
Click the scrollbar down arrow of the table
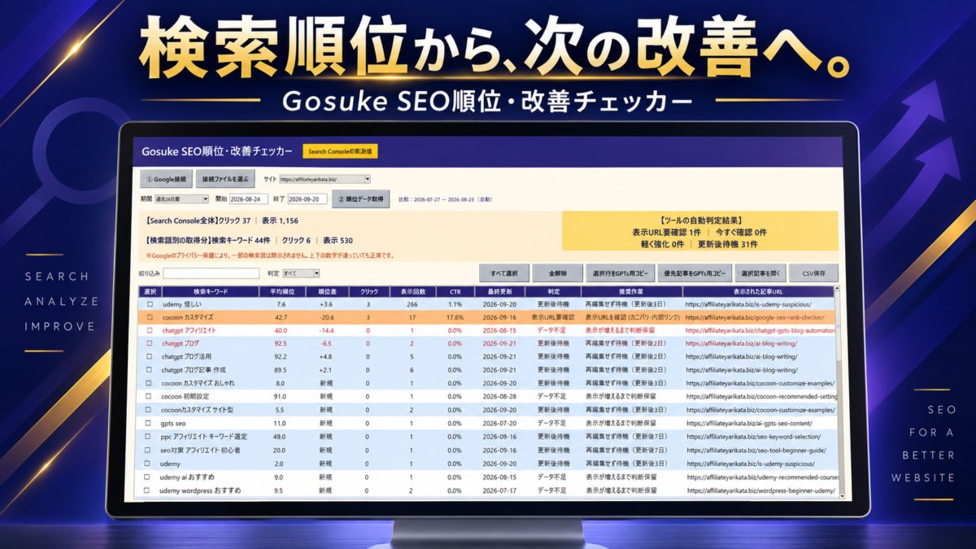tap(841, 495)
